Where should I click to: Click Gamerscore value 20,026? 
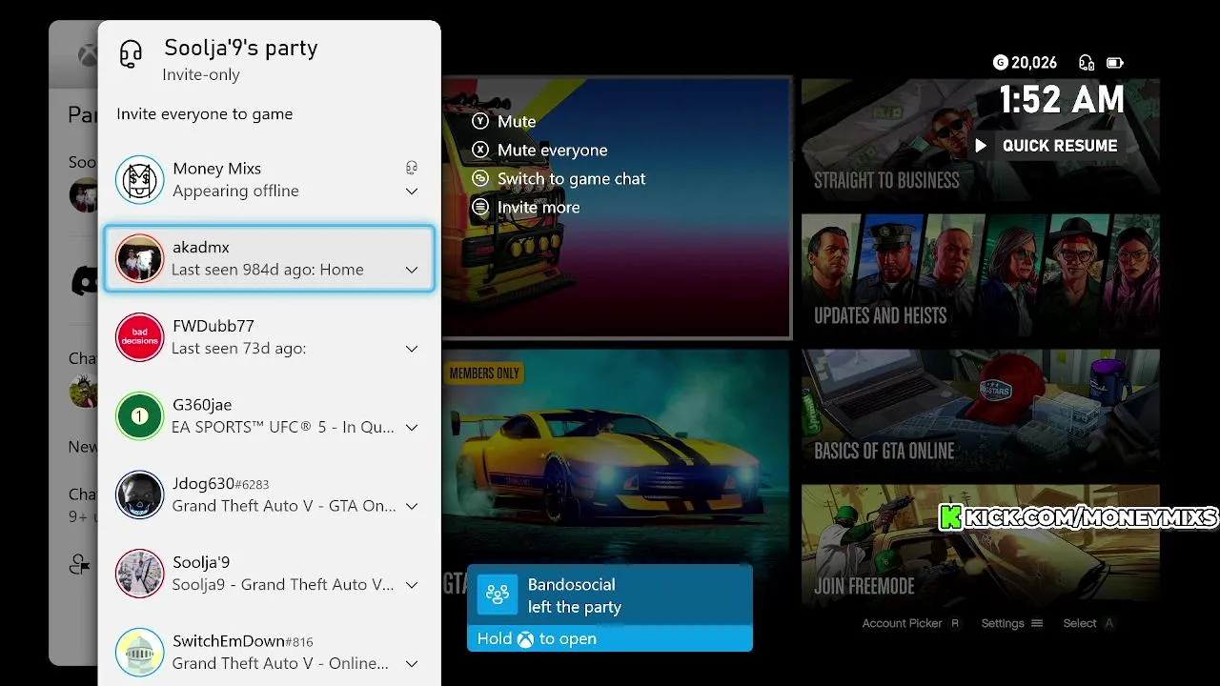(x=1034, y=63)
